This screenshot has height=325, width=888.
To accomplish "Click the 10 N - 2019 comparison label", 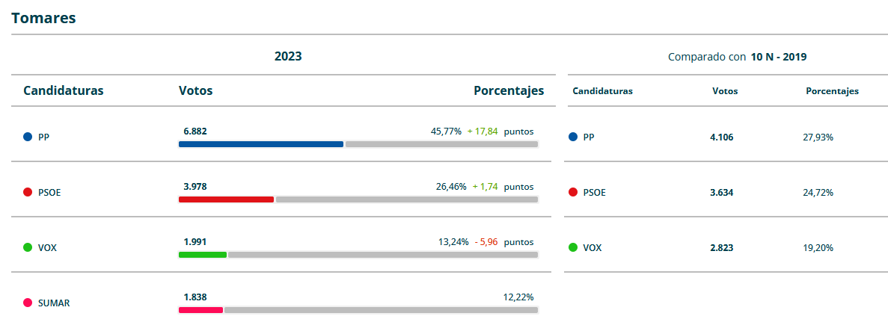I will (x=778, y=57).
